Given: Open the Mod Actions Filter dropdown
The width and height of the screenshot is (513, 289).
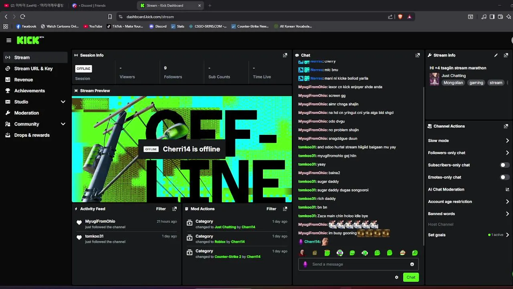Looking at the screenshot, I should tap(271, 209).
